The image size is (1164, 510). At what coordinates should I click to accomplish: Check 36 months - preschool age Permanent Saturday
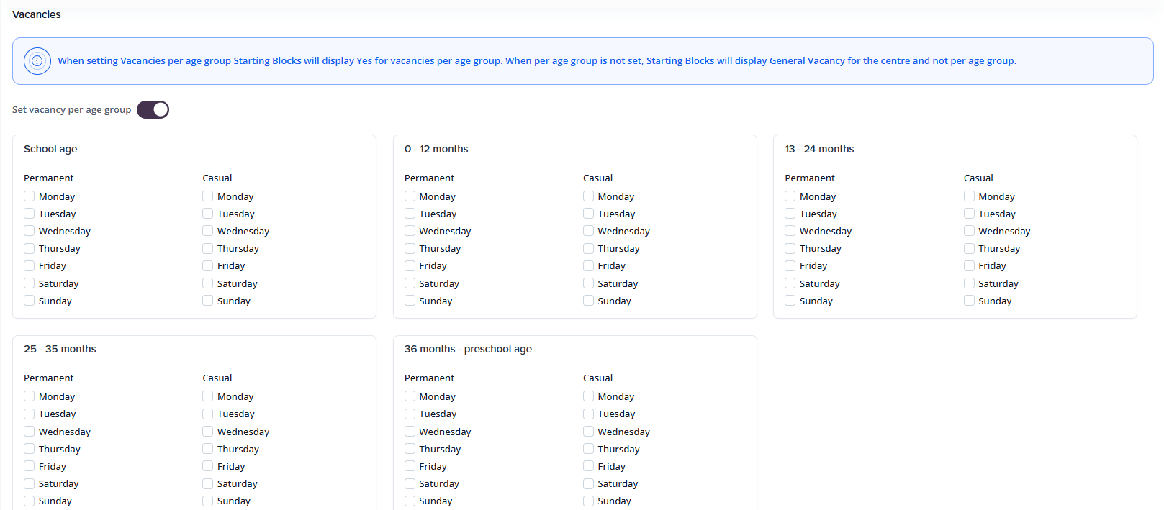point(410,483)
